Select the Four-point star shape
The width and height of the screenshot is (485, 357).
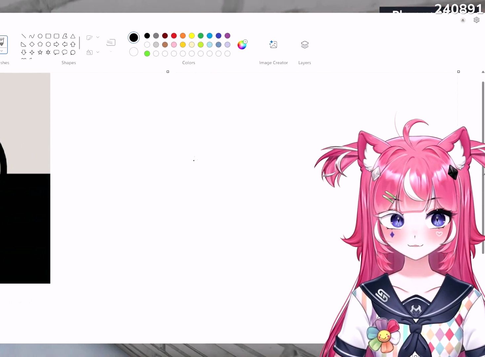(32, 52)
